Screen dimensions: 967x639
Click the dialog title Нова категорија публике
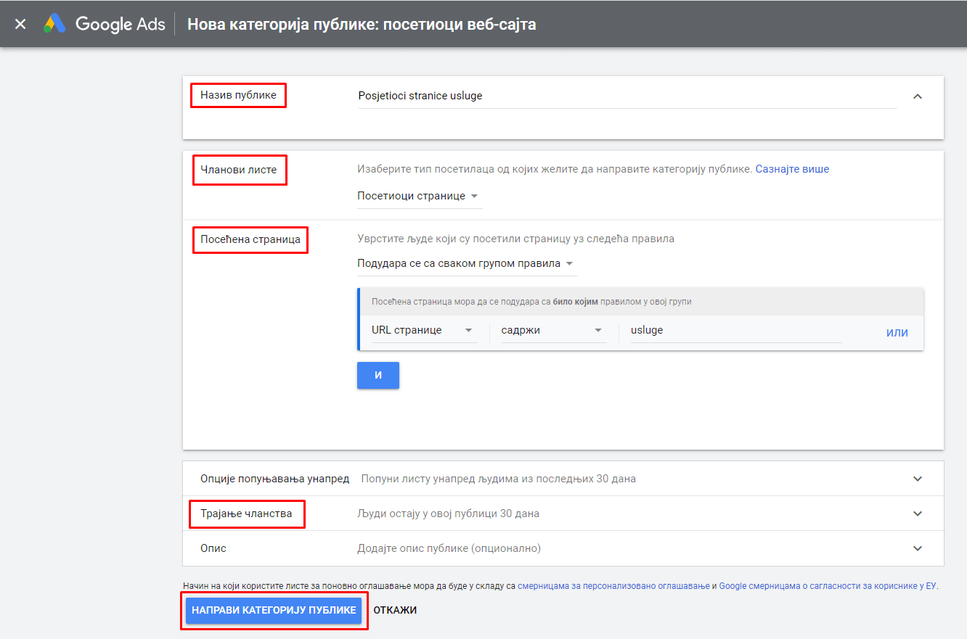click(362, 24)
